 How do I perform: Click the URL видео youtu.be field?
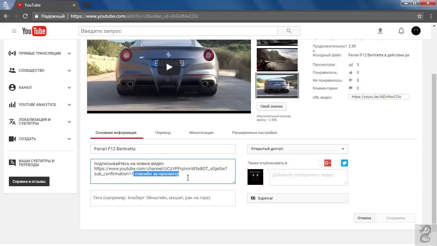[379, 97]
